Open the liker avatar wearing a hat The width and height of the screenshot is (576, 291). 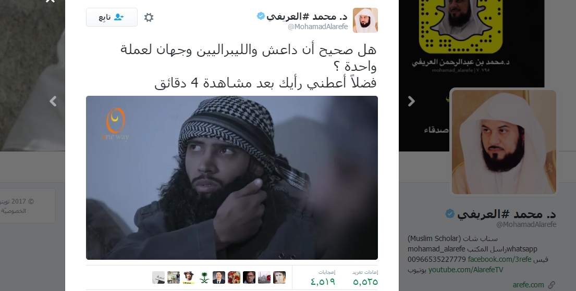tap(189, 277)
